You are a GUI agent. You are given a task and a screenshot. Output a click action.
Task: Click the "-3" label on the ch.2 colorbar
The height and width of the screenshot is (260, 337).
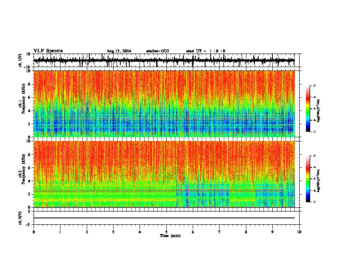pos(314,156)
